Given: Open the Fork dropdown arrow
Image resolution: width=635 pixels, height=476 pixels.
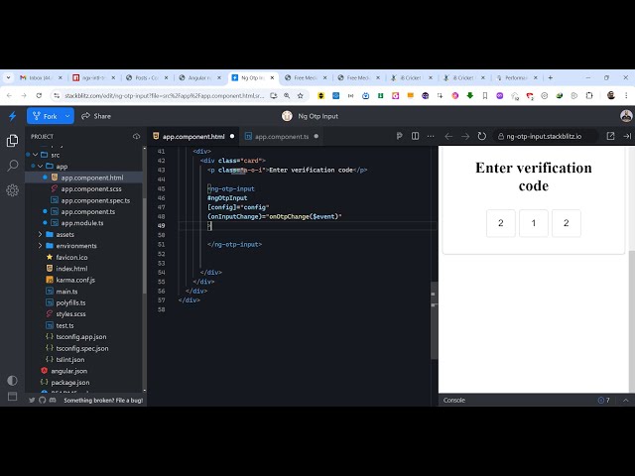Looking at the screenshot, I should pyautogui.click(x=67, y=116).
